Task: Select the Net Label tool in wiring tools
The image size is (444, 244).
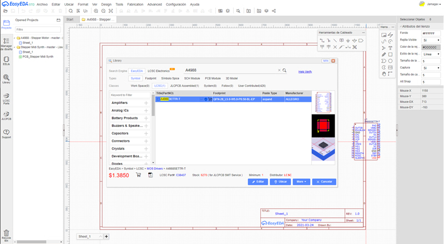Action: click(x=341, y=41)
